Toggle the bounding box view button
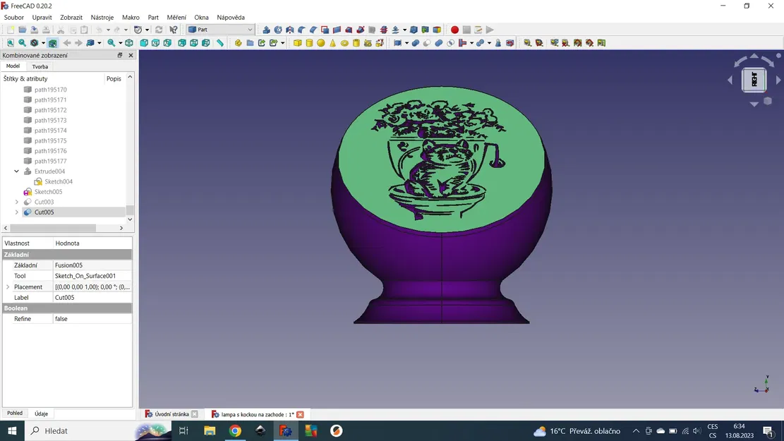 pos(52,43)
